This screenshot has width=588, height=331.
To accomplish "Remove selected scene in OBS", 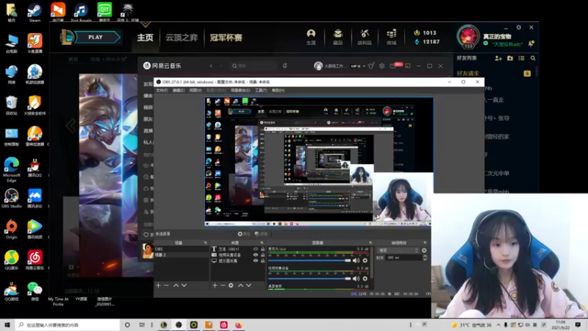I will [x=166, y=285].
